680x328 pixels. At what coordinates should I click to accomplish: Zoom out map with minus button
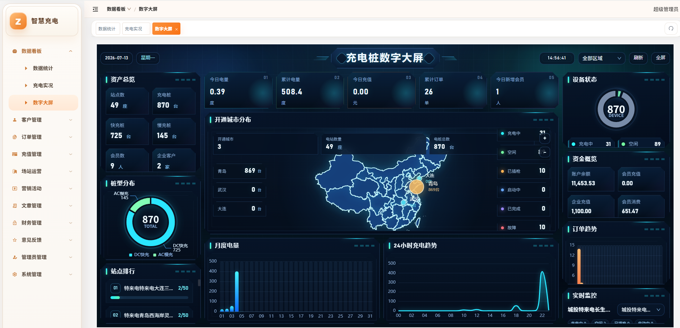(545, 152)
